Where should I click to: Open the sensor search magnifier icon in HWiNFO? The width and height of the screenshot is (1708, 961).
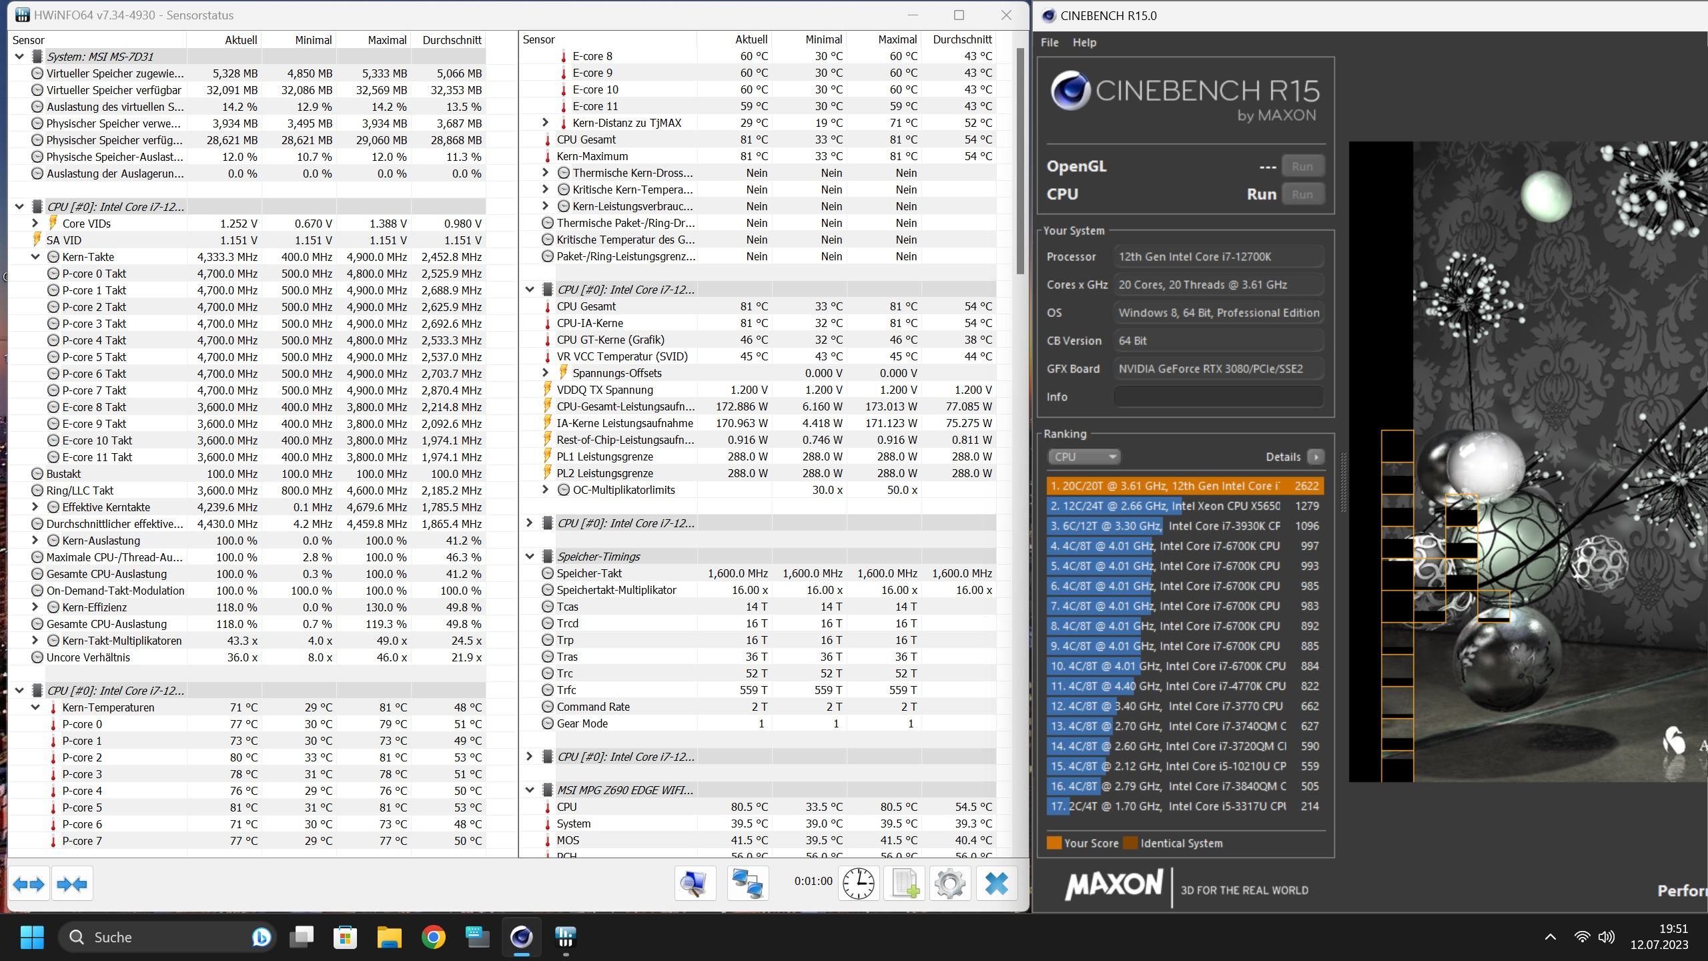pos(695,884)
